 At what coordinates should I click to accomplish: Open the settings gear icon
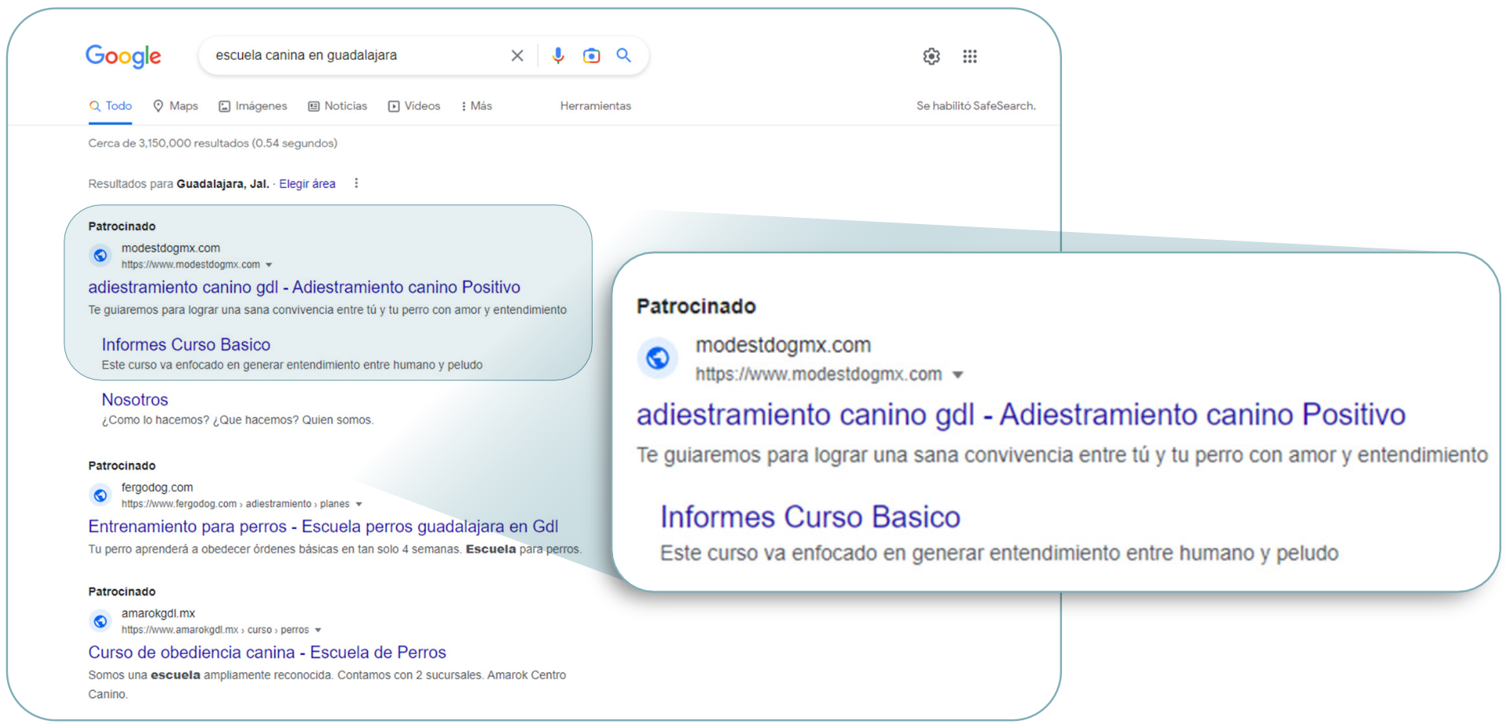[x=931, y=57]
